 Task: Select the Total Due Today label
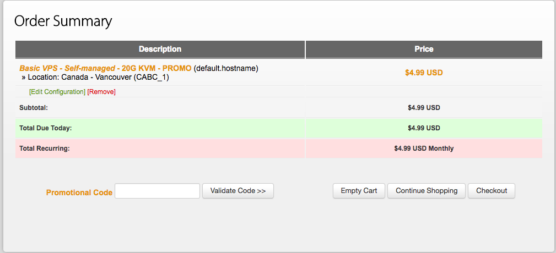click(46, 128)
